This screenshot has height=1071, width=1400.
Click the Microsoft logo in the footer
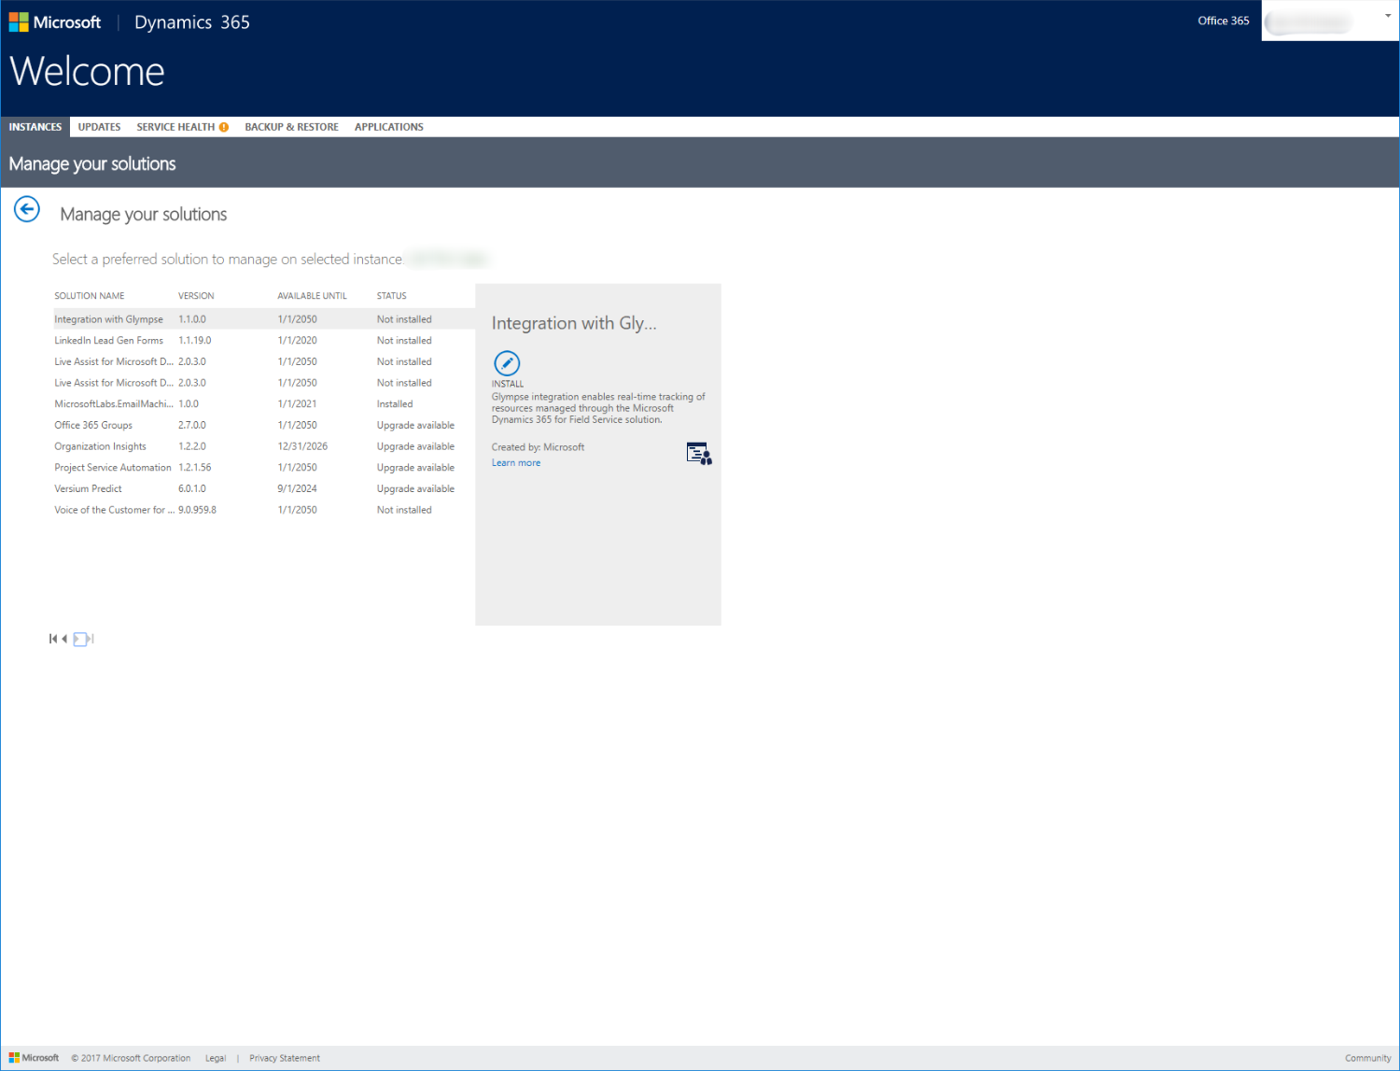[x=34, y=1058]
